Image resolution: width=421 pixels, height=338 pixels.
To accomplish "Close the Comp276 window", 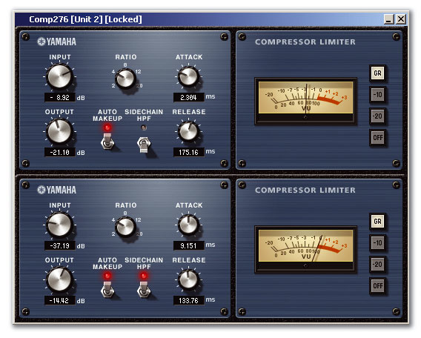I will click(401, 19).
